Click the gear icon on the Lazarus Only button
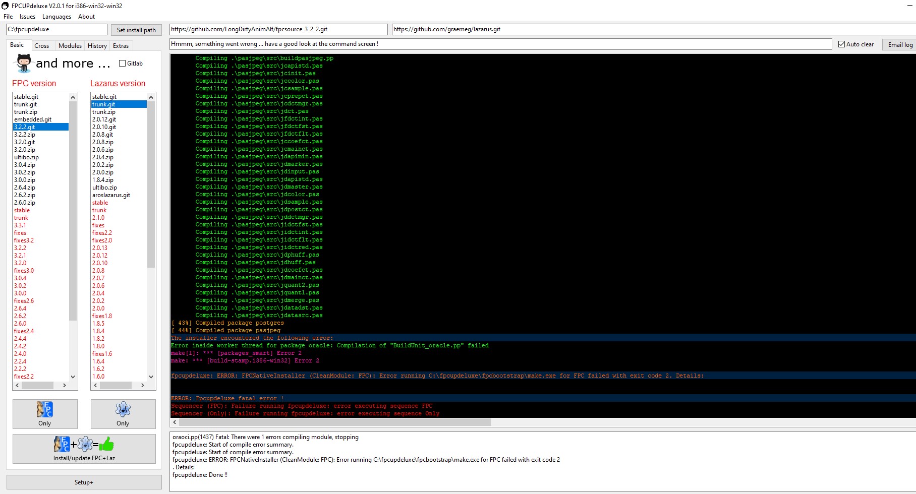The image size is (916, 494). (x=123, y=409)
